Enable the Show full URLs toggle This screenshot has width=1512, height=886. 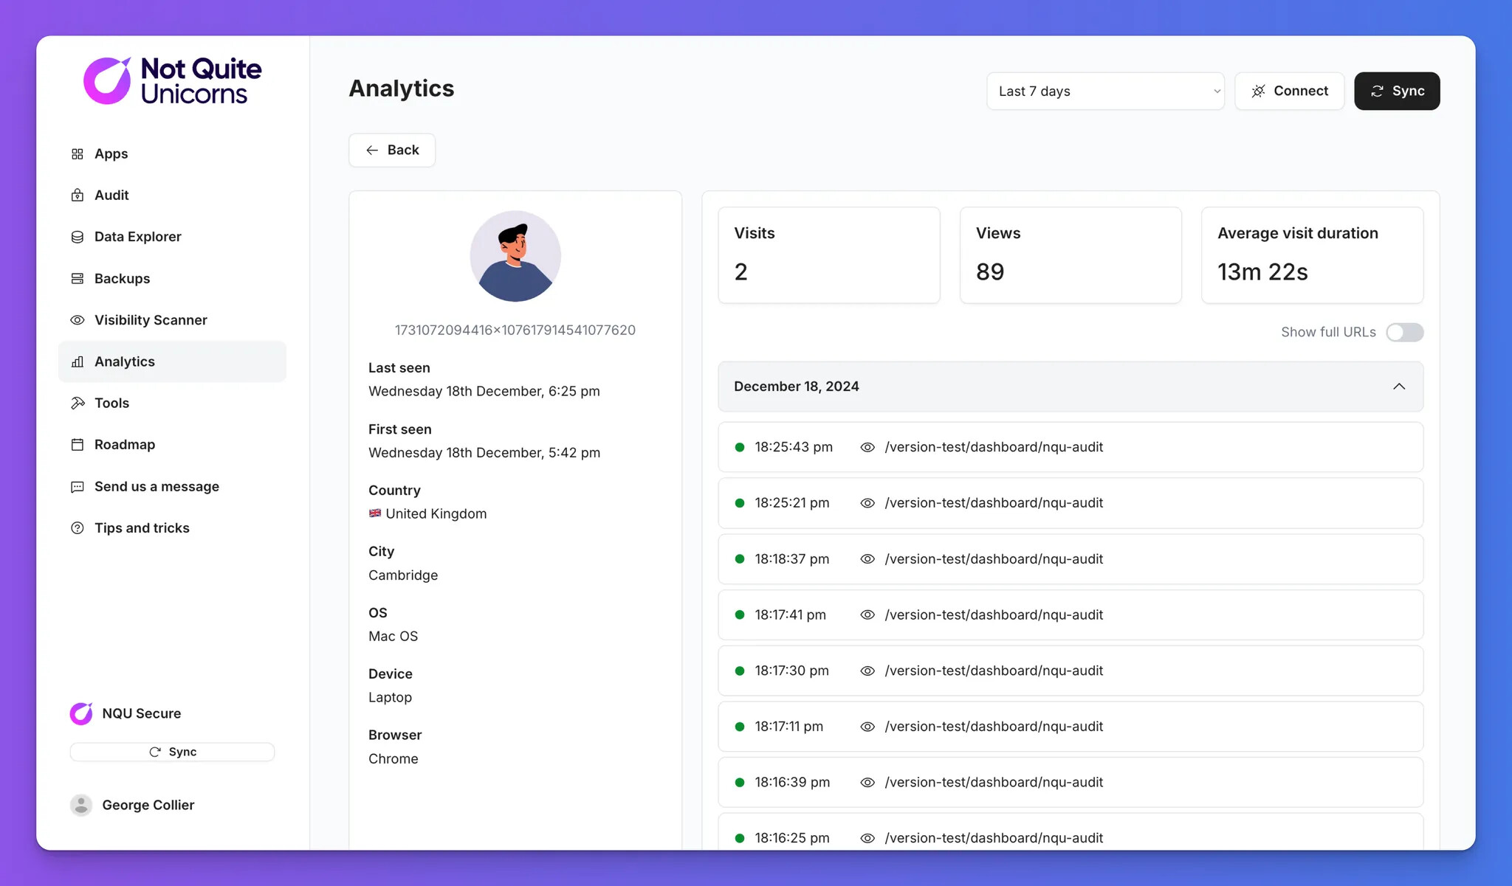pos(1404,332)
